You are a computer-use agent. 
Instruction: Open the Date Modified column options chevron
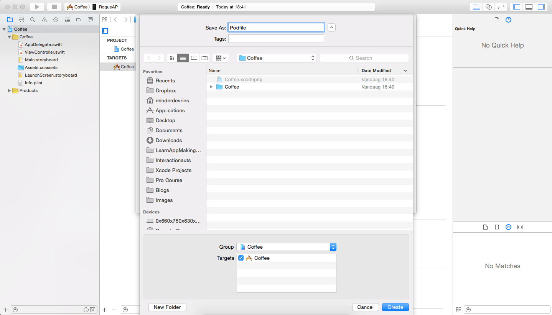[405, 71]
